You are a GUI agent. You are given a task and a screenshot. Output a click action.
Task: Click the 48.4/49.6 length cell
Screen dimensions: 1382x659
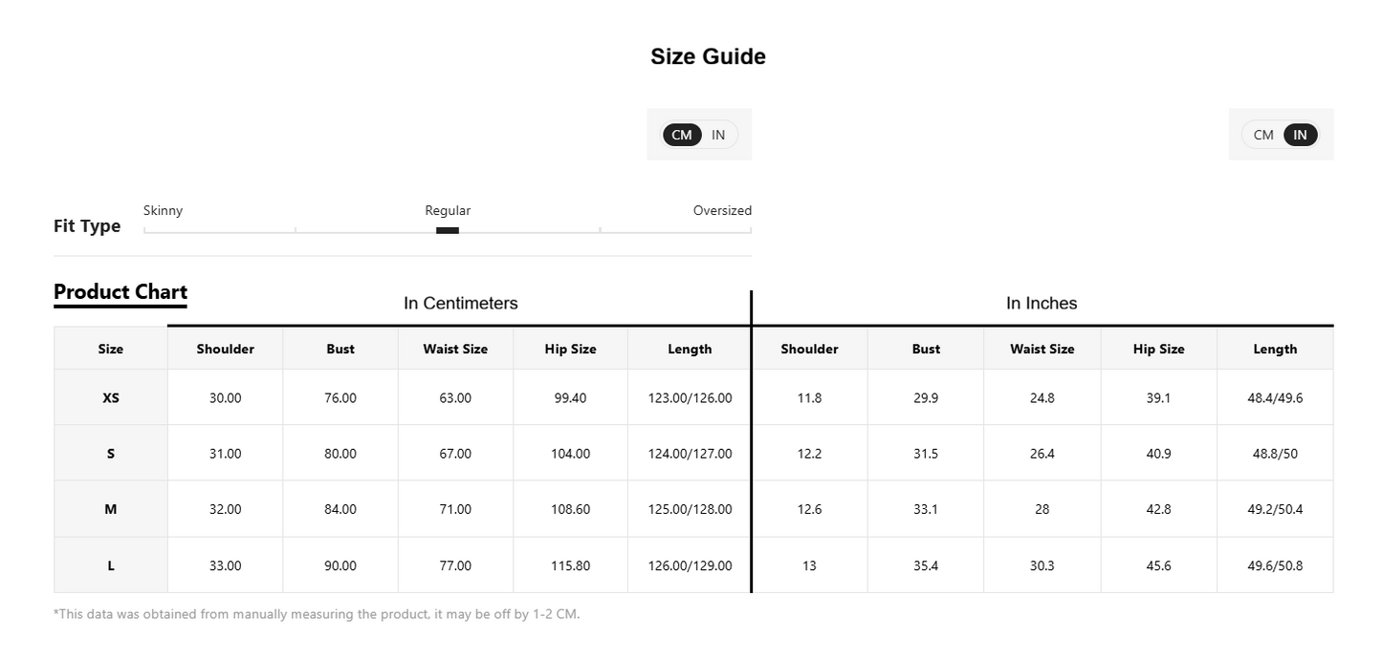click(1275, 397)
